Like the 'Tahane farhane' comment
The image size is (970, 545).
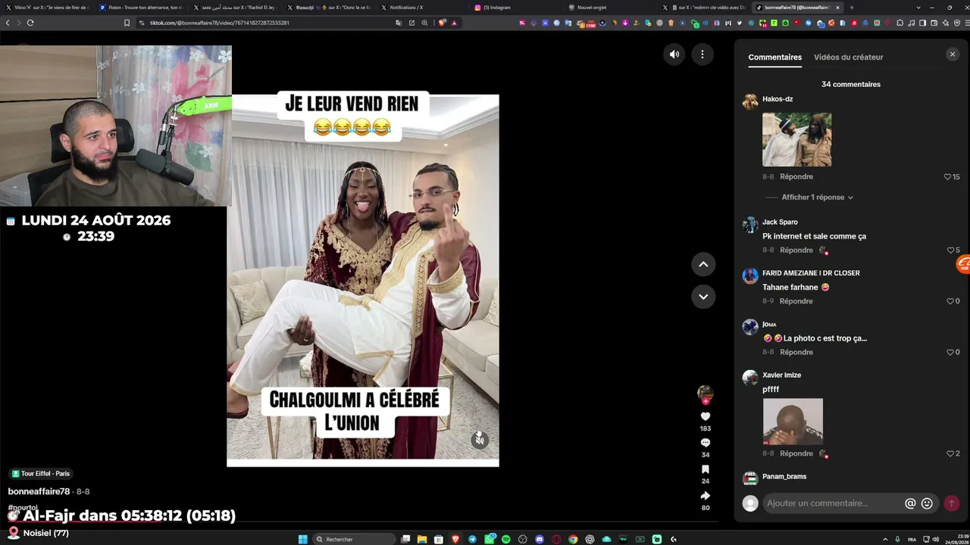[950, 301]
